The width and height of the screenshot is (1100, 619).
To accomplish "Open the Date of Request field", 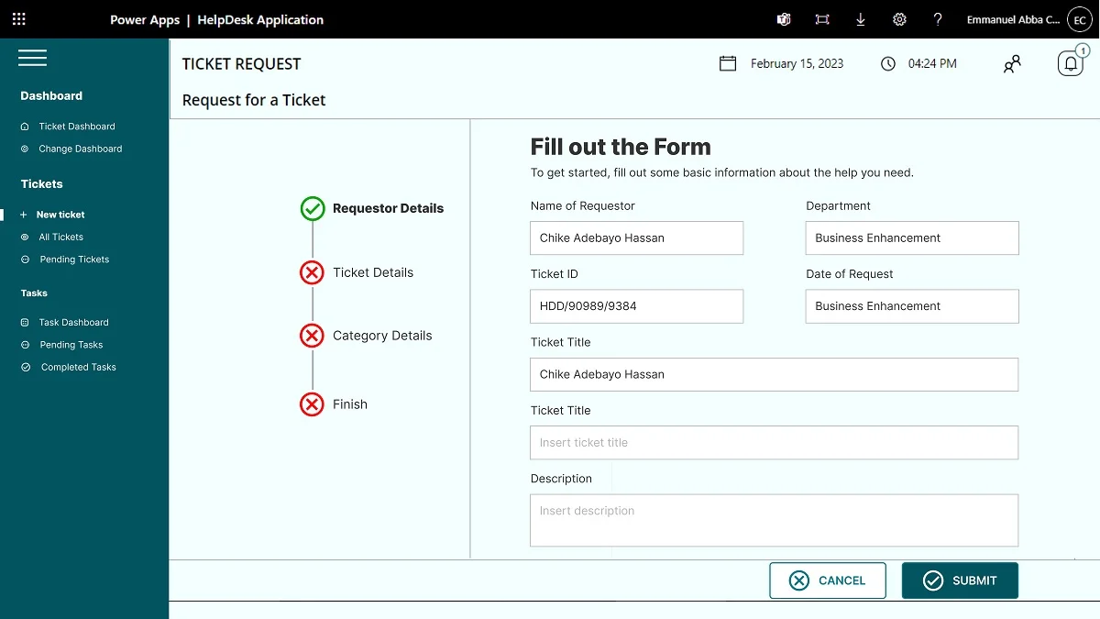I will coord(911,306).
